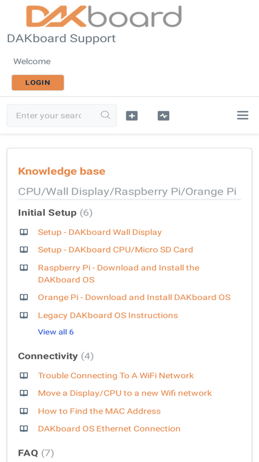Screen dimensions: 259x462
Task: Open Setup - DAKboard CPU/Micro SD Card article
Action: tap(115, 250)
